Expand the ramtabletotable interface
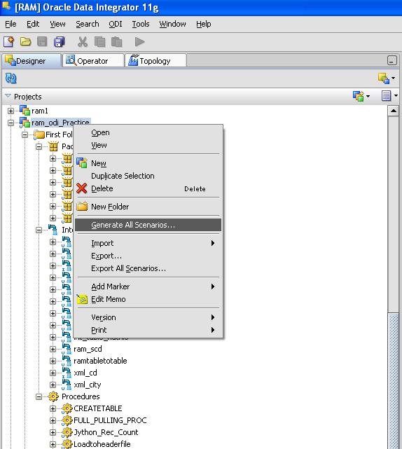Image resolution: width=402 pixels, height=449 pixels. click(53, 361)
